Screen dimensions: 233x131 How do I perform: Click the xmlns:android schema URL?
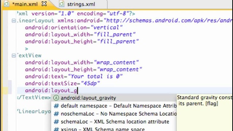pyautogui.click(x=168, y=21)
